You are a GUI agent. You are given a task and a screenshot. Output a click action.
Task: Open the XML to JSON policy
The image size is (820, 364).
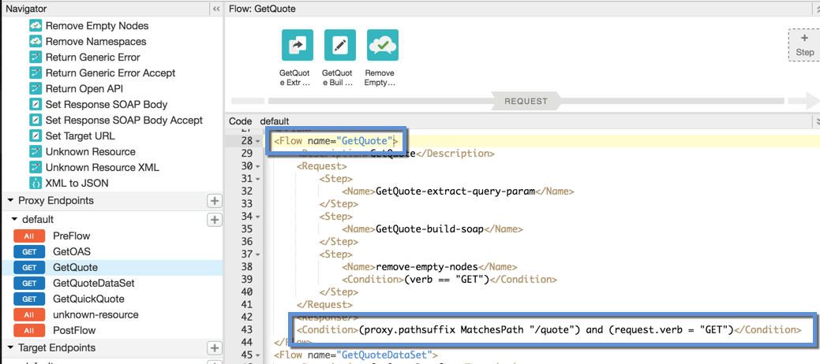(x=77, y=183)
